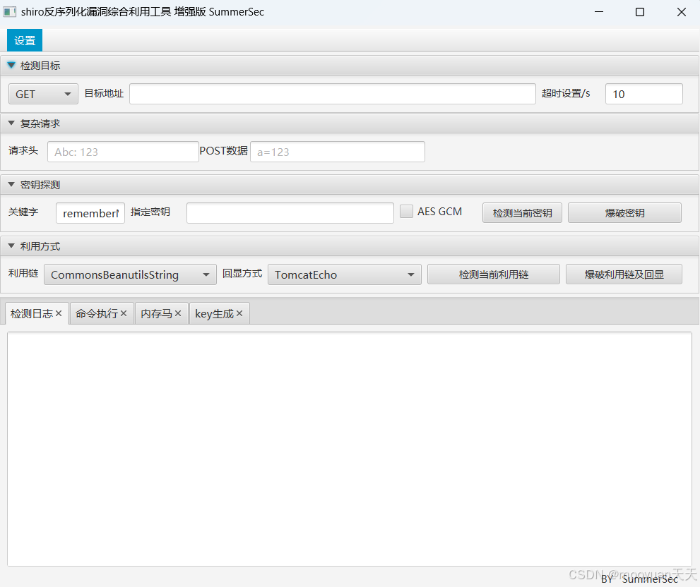The image size is (700, 587).
Task: Click the 请求头 field with placeholder Abc: 123
Action: tap(123, 152)
